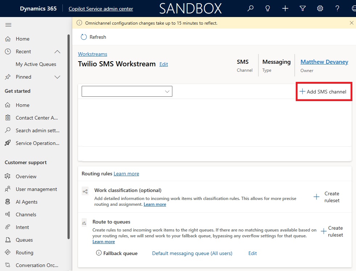The image size is (356, 271).
Task: Open the settings gear icon
Action: pos(320,9)
